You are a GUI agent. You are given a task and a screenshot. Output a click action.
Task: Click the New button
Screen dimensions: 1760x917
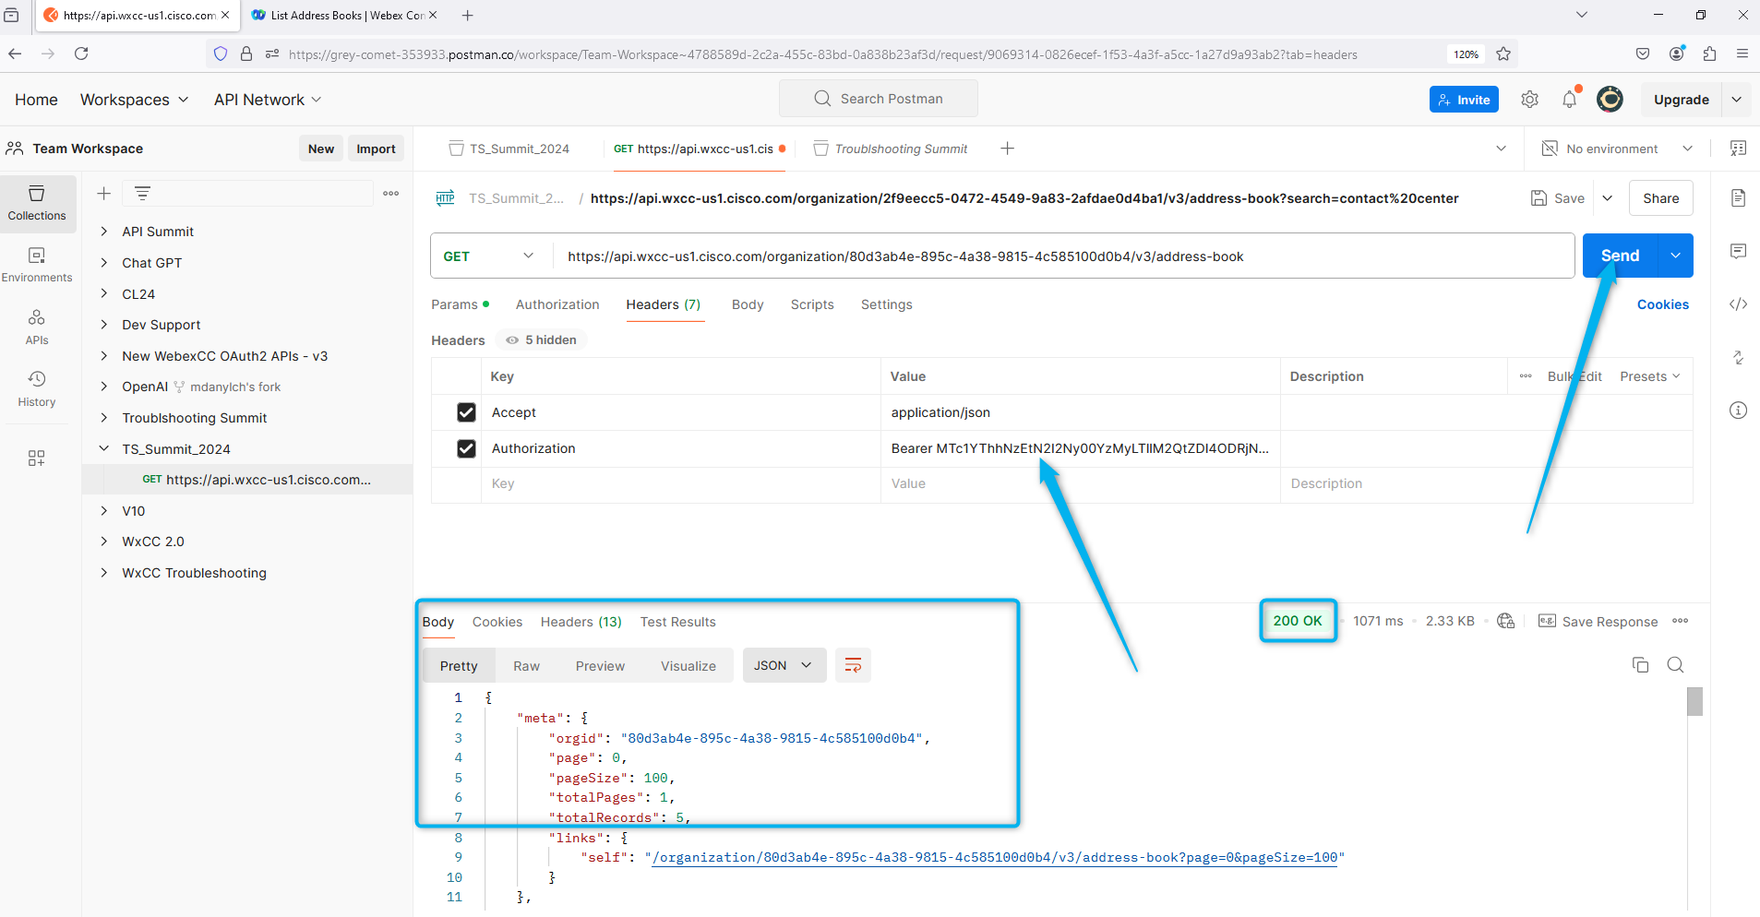tap(321, 149)
